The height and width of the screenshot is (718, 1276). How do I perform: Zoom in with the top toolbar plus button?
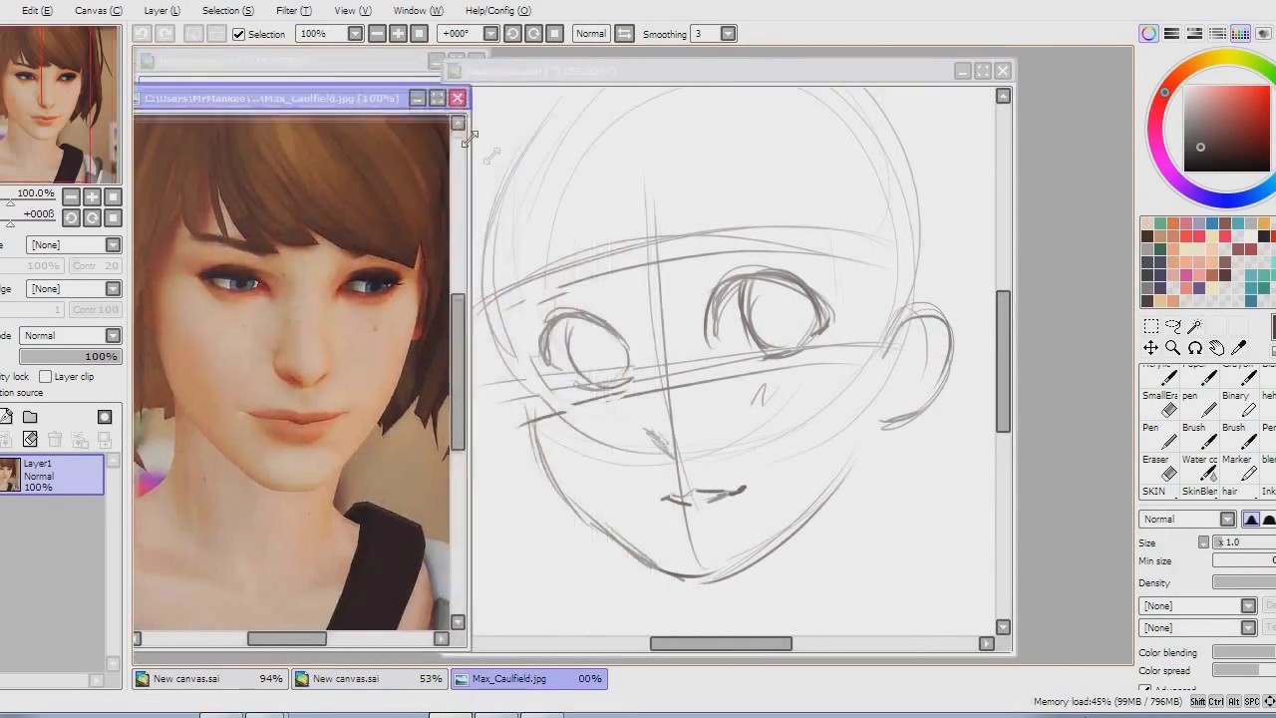[x=398, y=34]
